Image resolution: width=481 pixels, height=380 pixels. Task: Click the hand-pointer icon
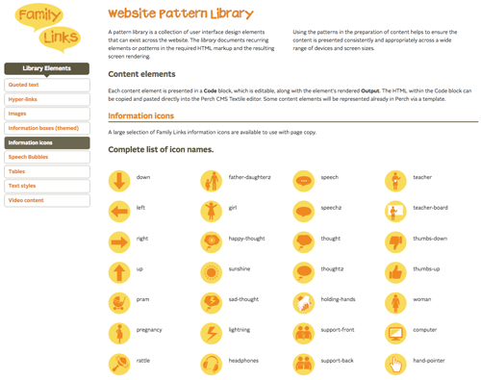point(395,365)
